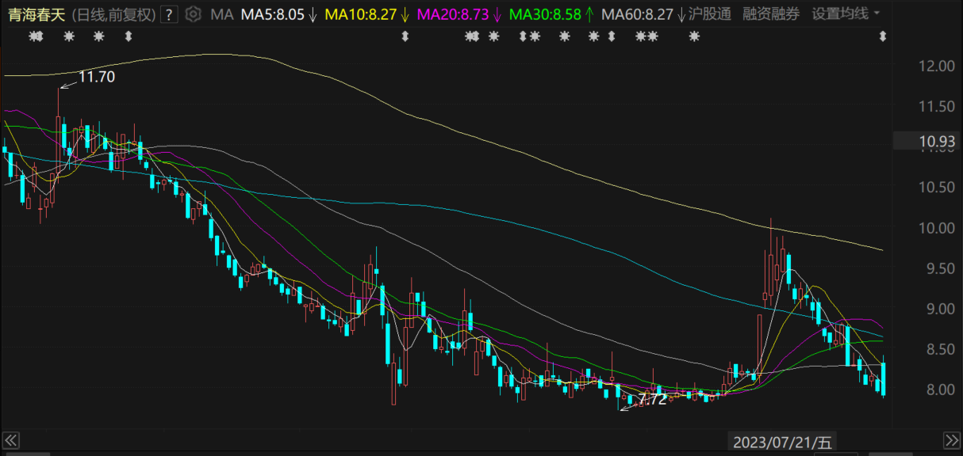Click the right double-arrow scroll icon
The image size is (963, 456).
tap(951, 440)
